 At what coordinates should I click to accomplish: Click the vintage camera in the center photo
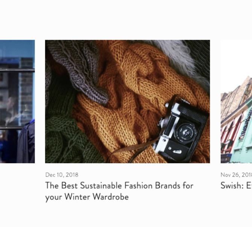(x=181, y=130)
